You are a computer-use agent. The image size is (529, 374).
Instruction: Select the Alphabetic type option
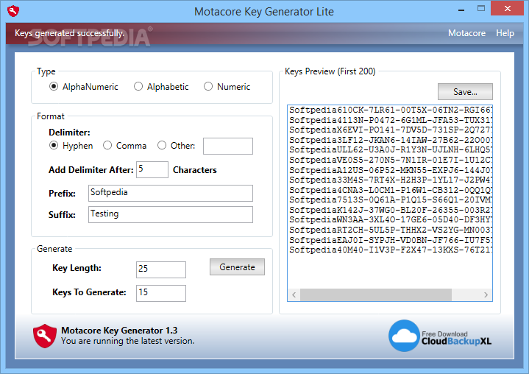[161, 87]
